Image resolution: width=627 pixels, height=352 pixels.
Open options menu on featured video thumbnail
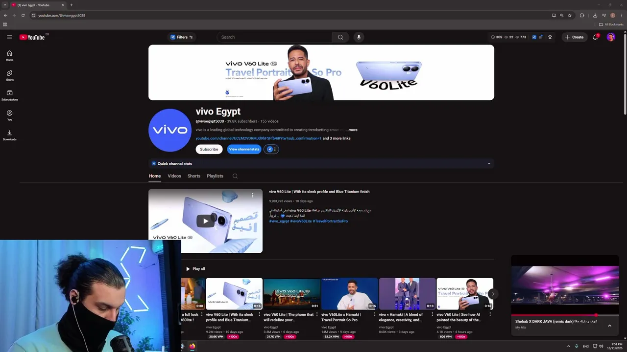click(x=253, y=195)
